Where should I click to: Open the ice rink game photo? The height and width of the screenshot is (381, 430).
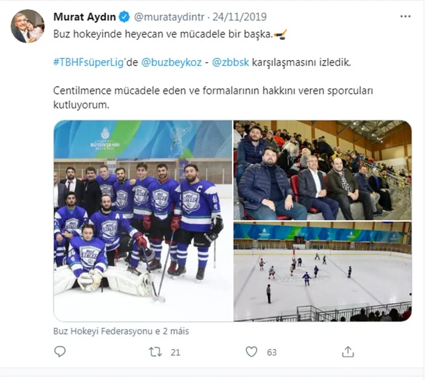click(322, 272)
